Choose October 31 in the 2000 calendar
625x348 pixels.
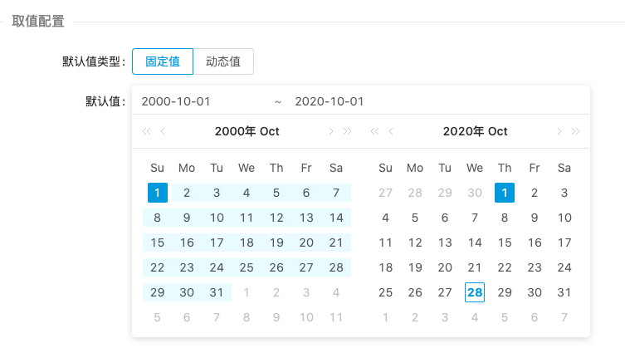pos(217,292)
